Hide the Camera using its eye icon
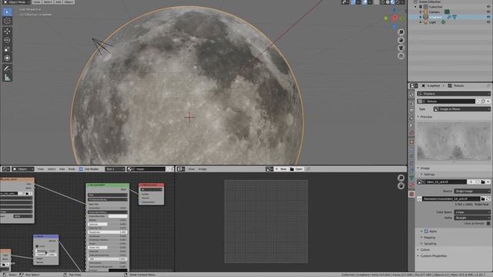 (488, 12)
